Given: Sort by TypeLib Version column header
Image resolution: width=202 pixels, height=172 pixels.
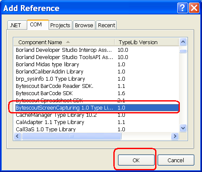Looking at the screenshot, I should (147, 42).
